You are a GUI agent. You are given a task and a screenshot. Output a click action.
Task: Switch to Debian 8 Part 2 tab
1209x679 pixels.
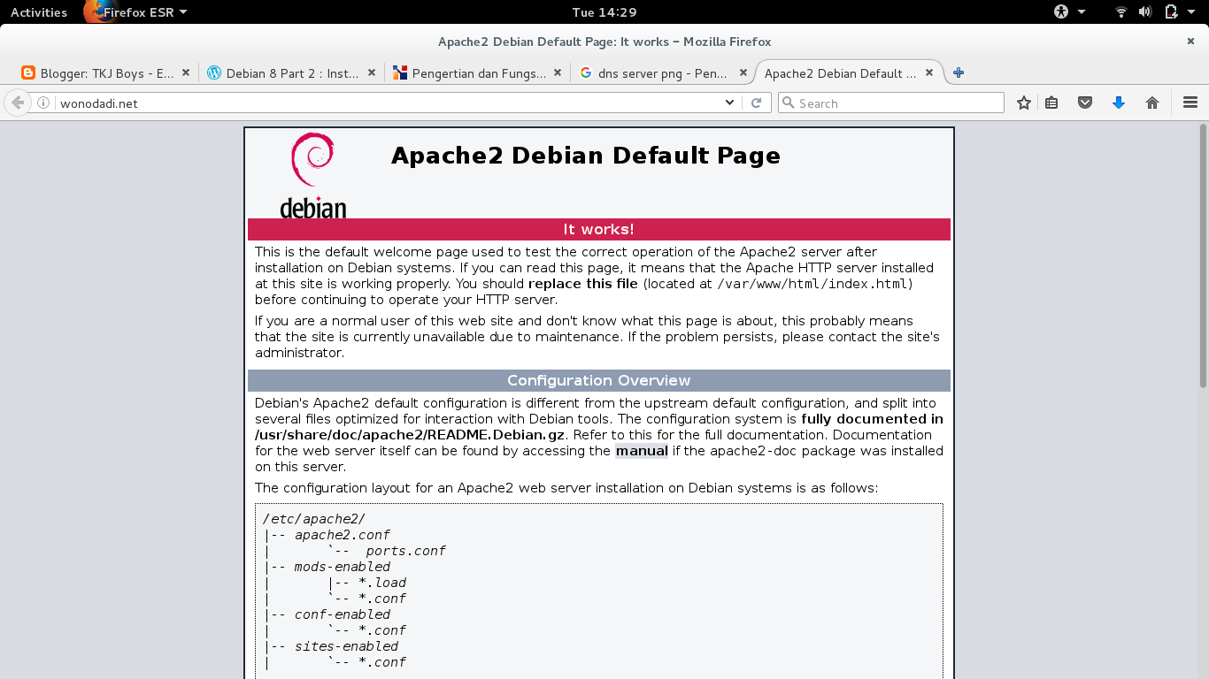click(292, 73)
